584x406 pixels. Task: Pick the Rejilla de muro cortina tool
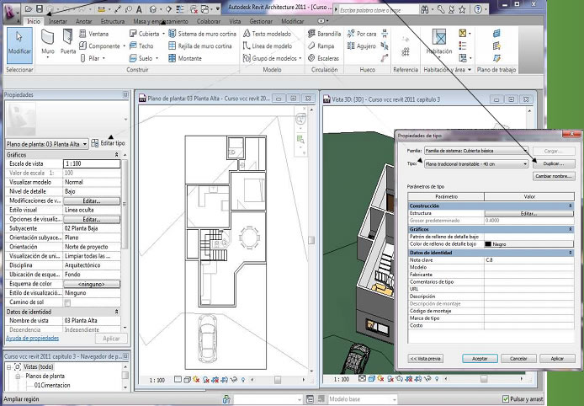[203, 45]
